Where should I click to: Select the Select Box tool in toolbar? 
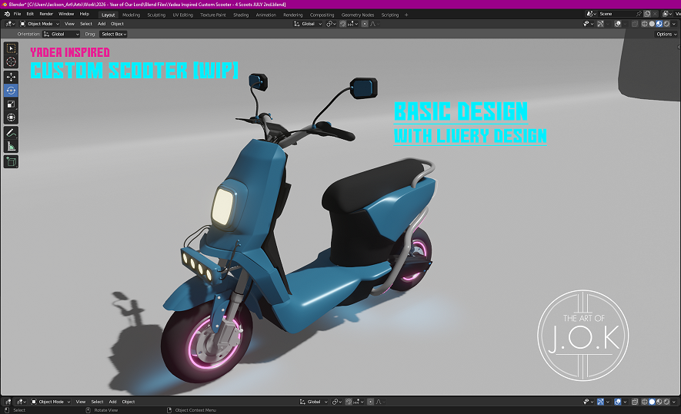tap(12, 48)
